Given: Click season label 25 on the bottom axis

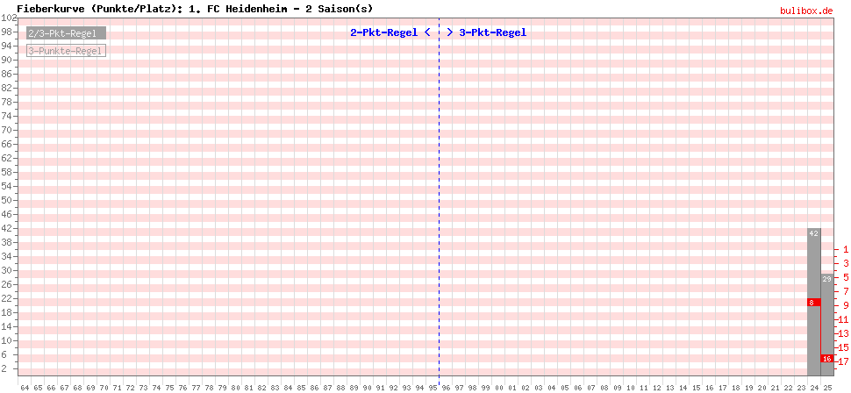Looking at the screenshot, I should pyautogui.click(x=826, y=388).
